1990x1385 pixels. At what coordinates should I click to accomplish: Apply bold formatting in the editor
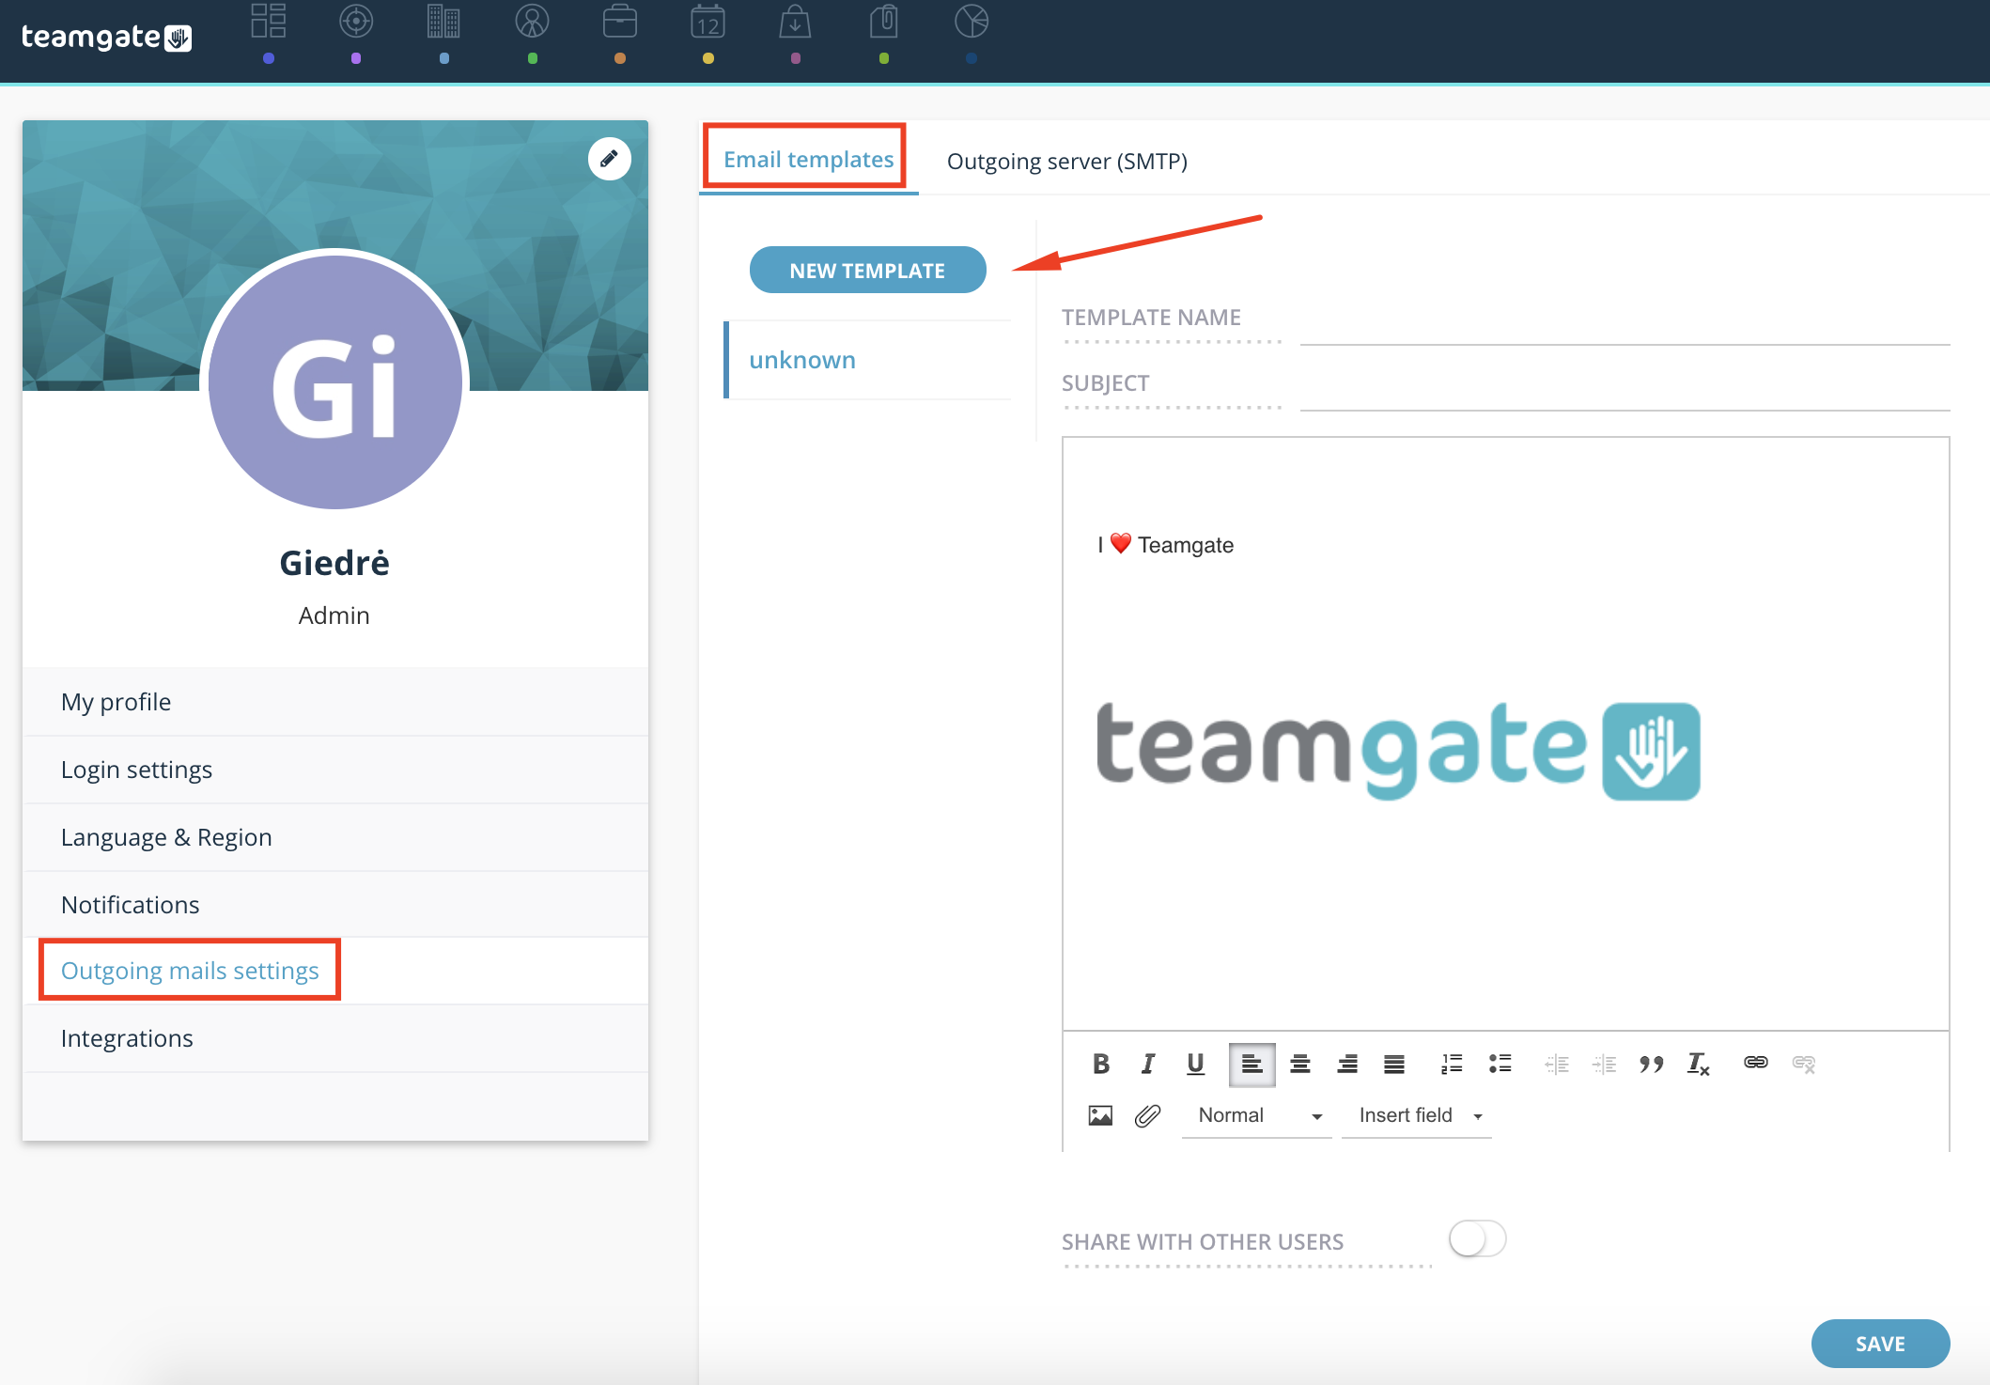click(x=1101, y=1064)
